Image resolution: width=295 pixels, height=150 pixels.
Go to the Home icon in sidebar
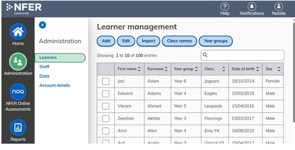[x=18, y=31]
